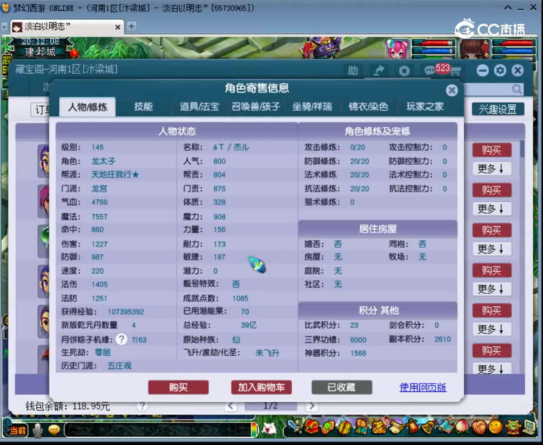Viewport: 543px width, 445px height.
Task: Open 兴趣设置 button
Action: 498,109
